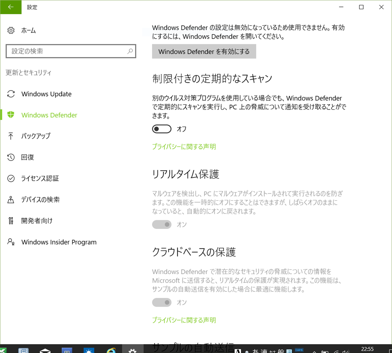Viewport: 392px width, 353px height.
Task: Toggle the クラウドベースの保護 switch
Action: (162, 302)
